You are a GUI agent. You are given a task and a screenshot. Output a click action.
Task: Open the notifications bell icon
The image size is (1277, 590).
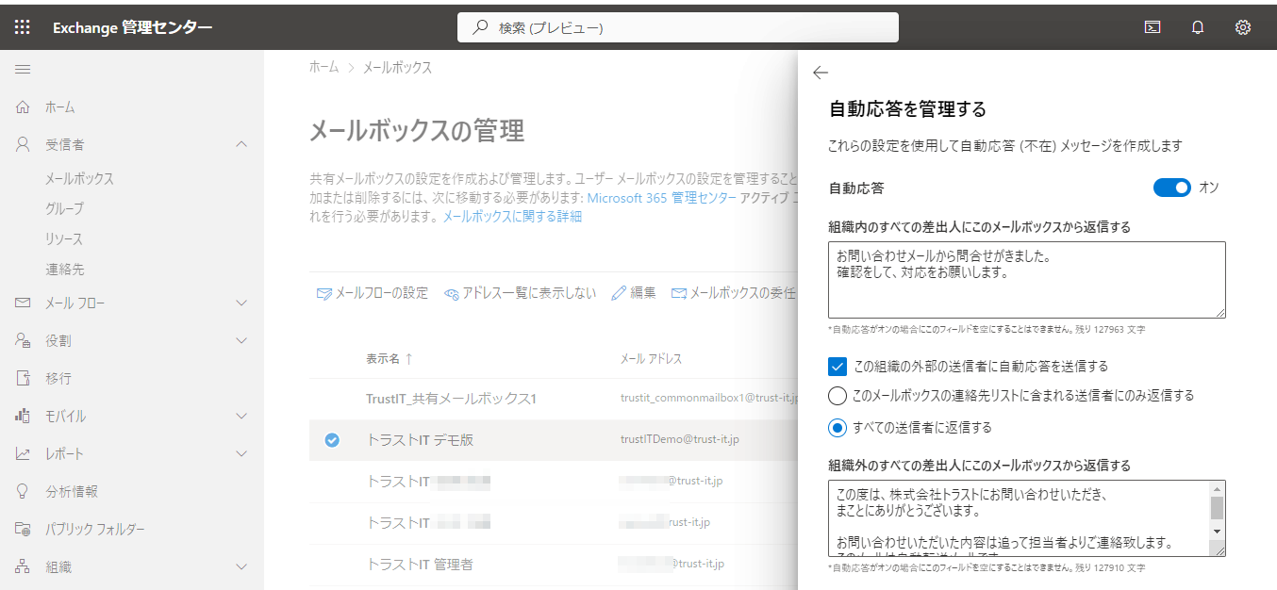click(x=1198, y=27)
